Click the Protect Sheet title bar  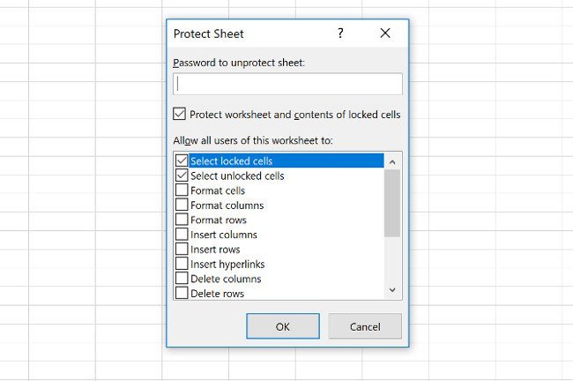point(247,34)
